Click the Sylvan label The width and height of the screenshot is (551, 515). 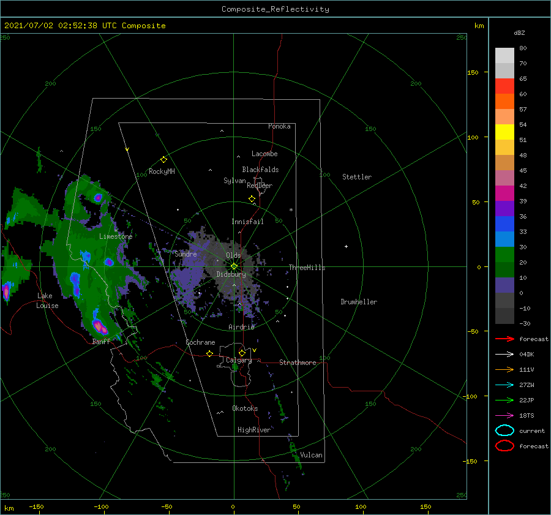click(x=234, y=181)
